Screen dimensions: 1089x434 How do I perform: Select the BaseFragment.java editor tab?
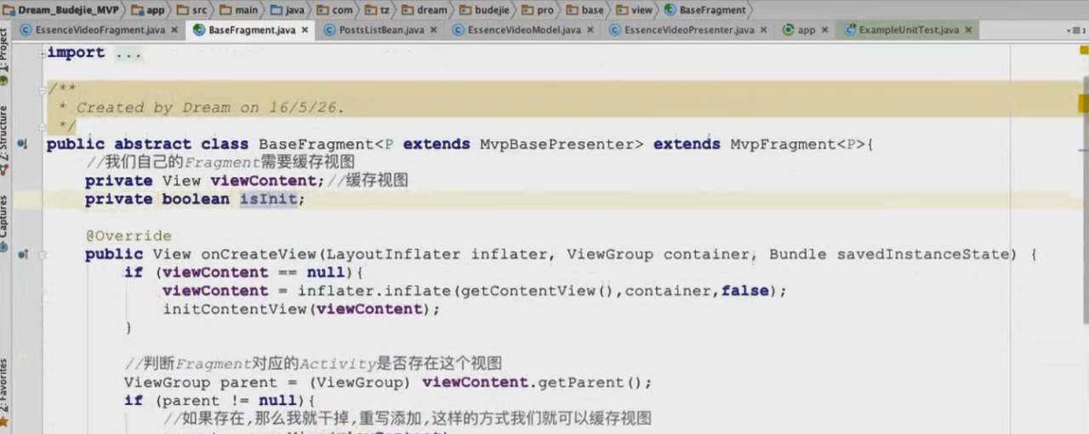(252, 30)
